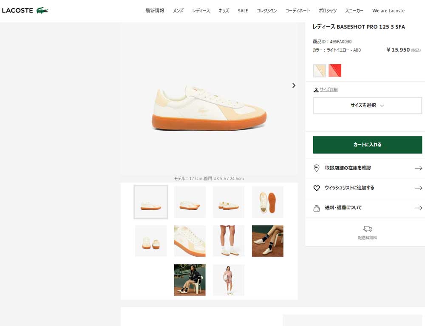
Task: Click the Lacoste crocodile logo
Action: [42, 11]
